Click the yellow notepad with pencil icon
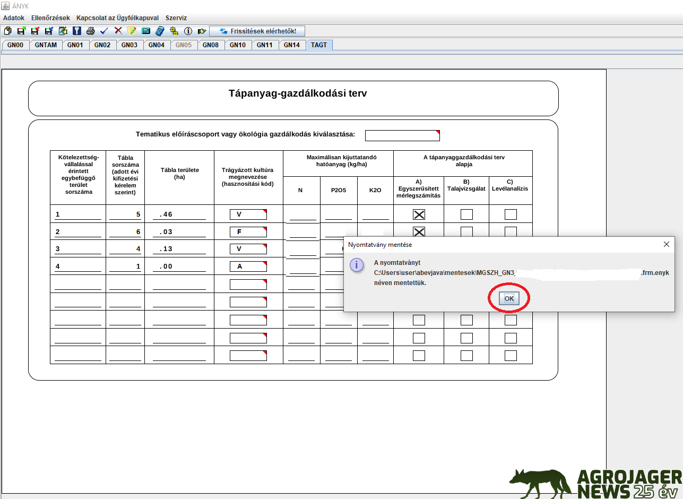 tap(132, 31)
